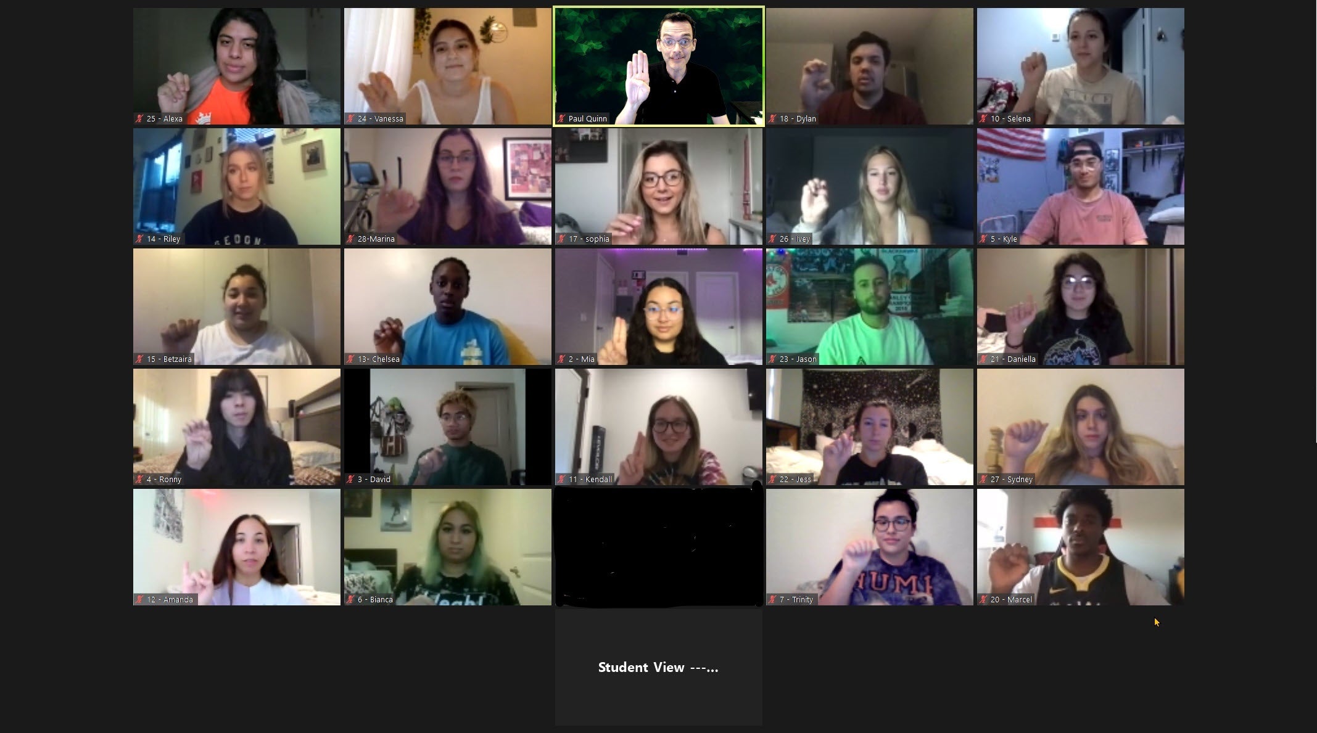Click the microphone icon on Jason's tile
The width and height of the screenshot is (1317, 733).
(772, 358)
